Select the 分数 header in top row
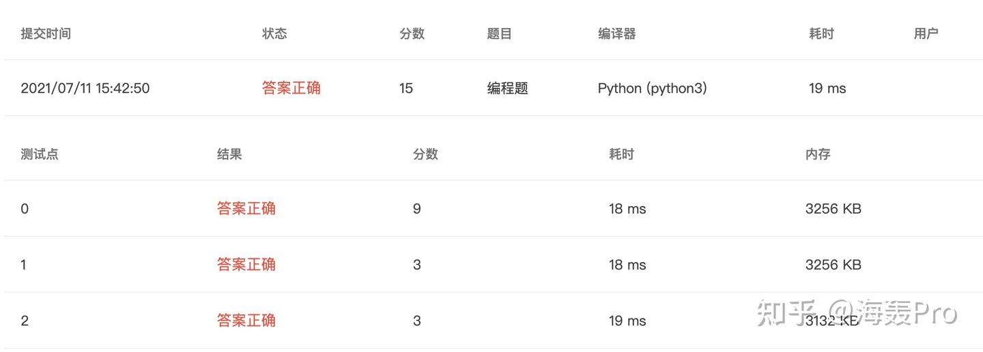 (412, 33)
